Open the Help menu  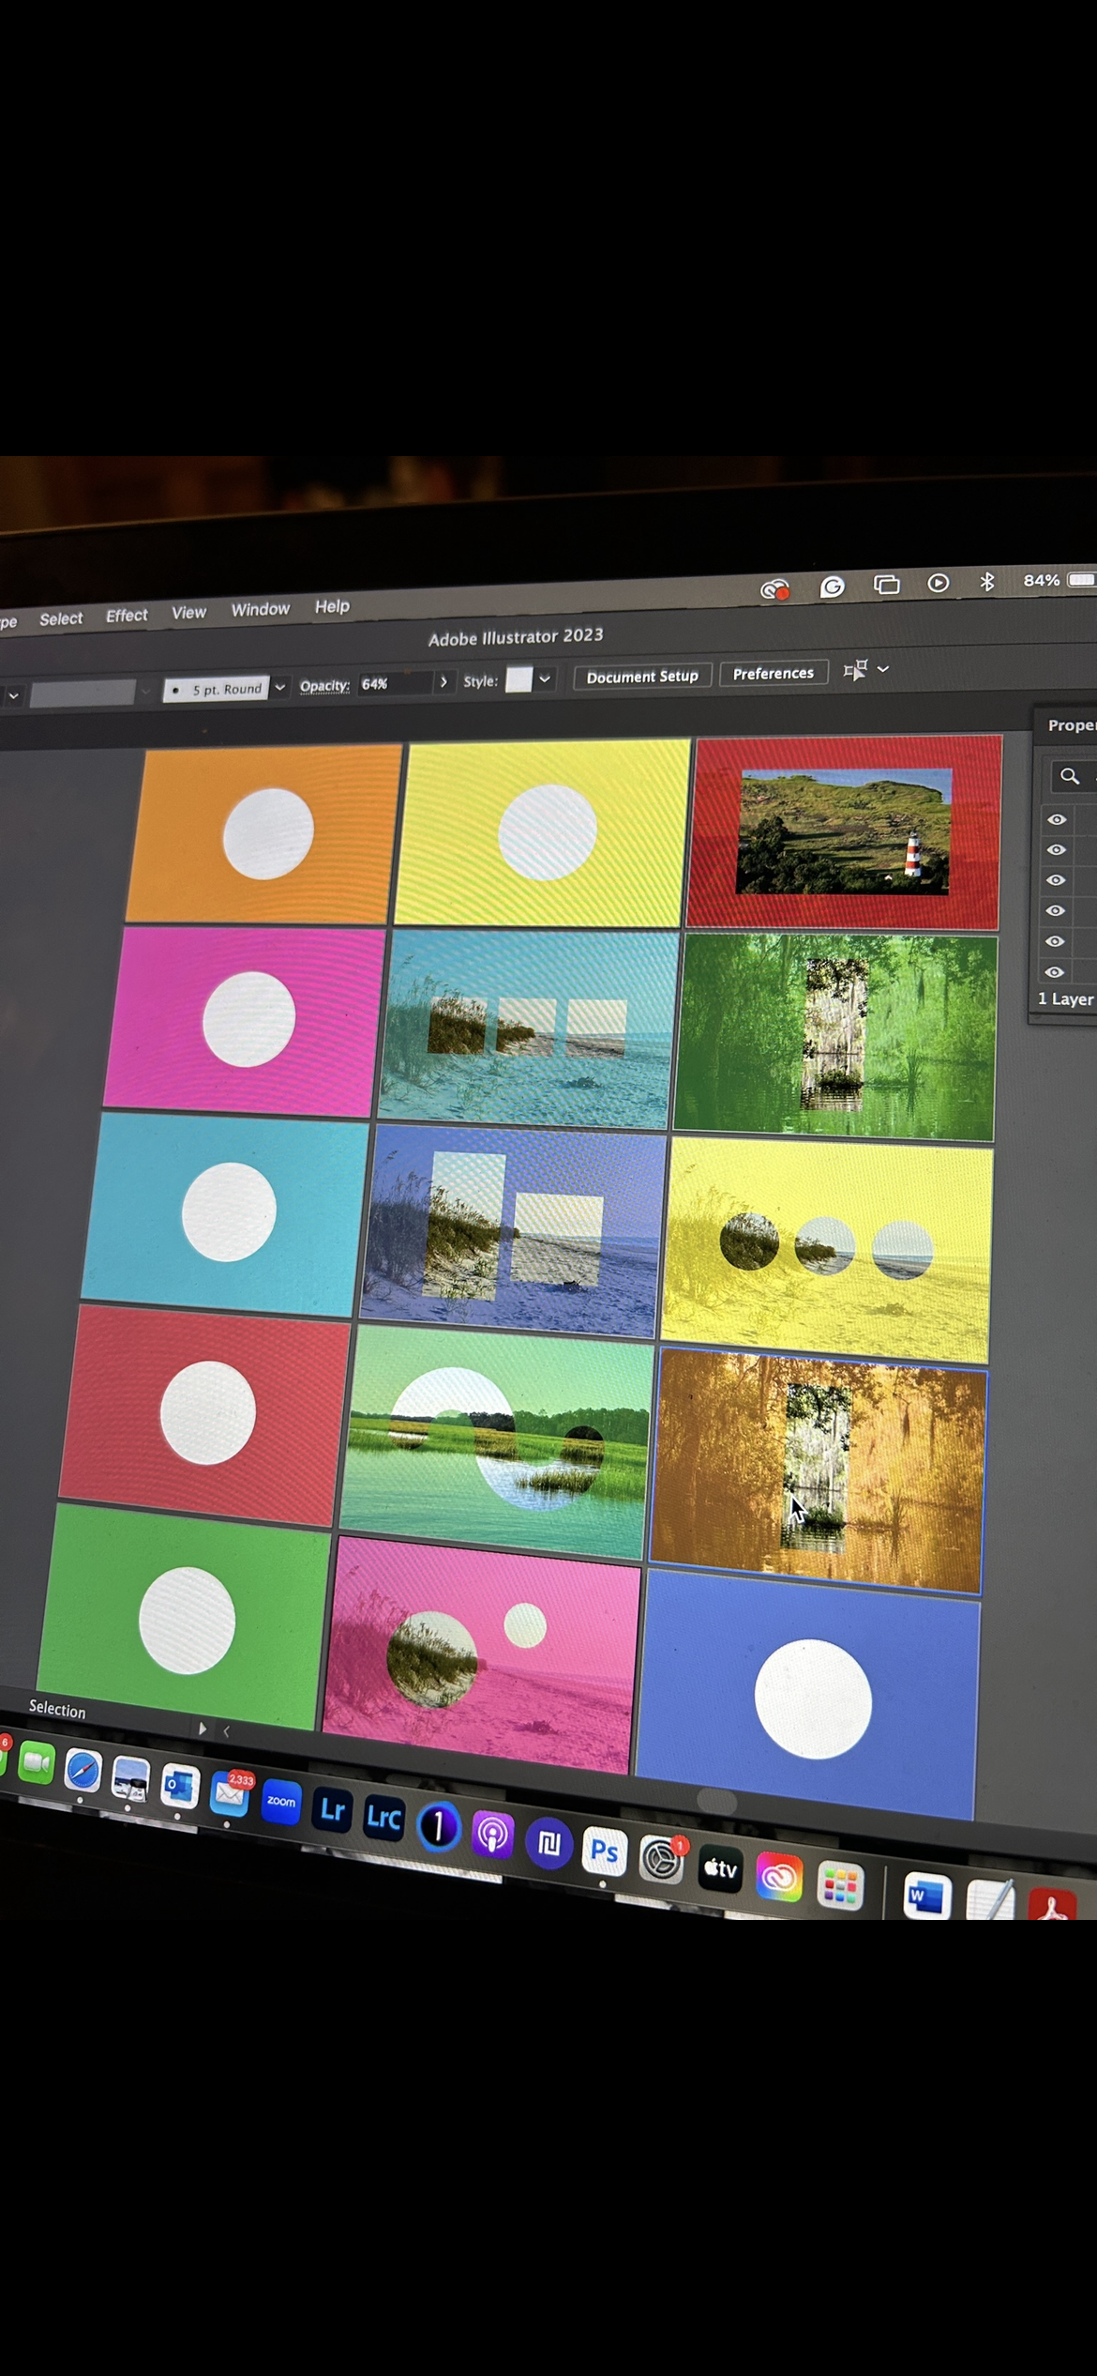pos(332,606)
